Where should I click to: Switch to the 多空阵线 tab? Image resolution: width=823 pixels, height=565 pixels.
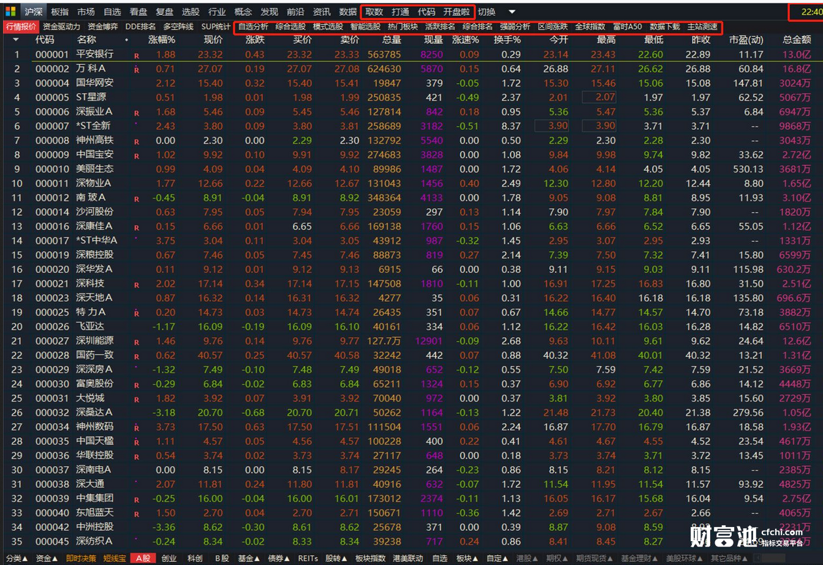click(x=178, y=27)
